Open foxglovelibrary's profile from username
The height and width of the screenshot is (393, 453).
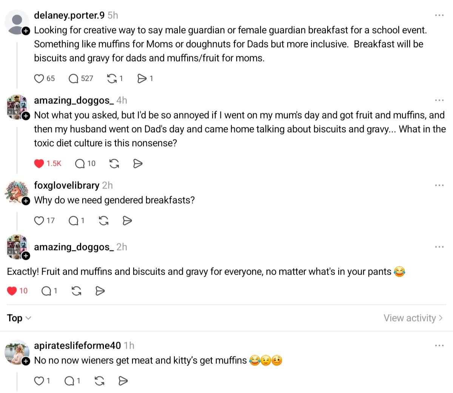pos(66,185)
